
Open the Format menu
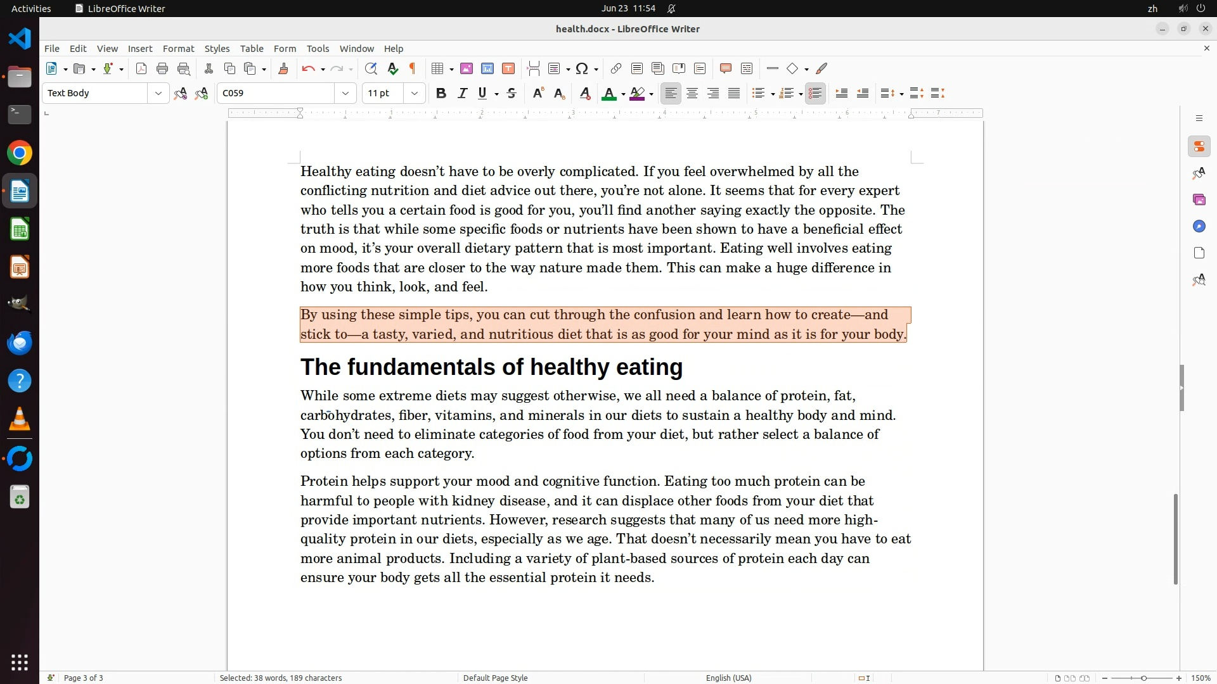point(178,48)
